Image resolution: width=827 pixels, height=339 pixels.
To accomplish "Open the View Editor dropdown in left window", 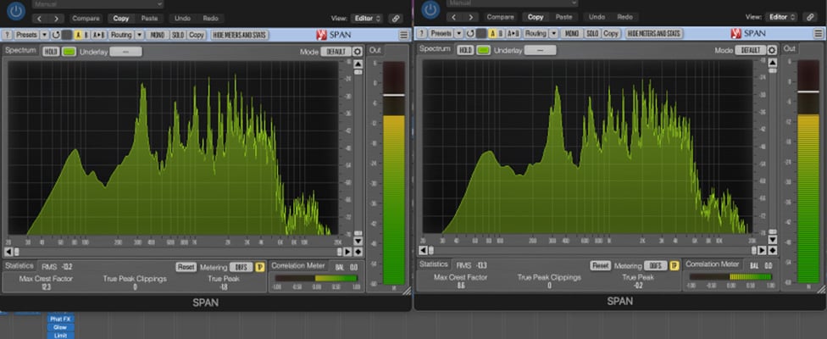I will click(367, 19).
